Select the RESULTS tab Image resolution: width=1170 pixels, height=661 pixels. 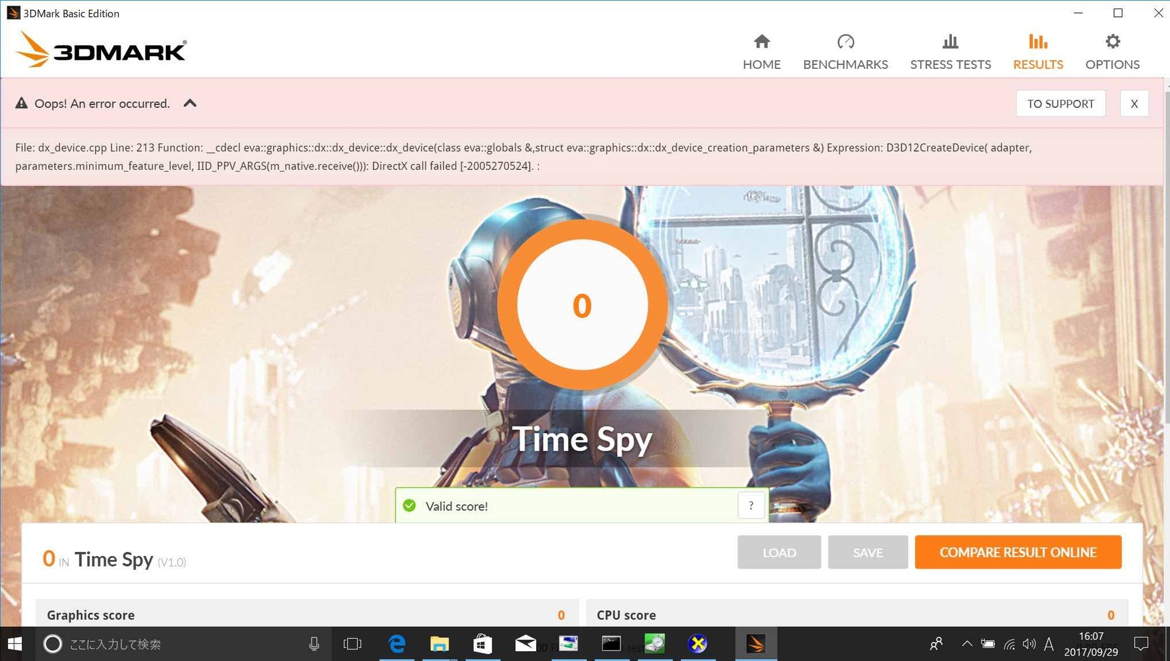tap(1038, 52)
